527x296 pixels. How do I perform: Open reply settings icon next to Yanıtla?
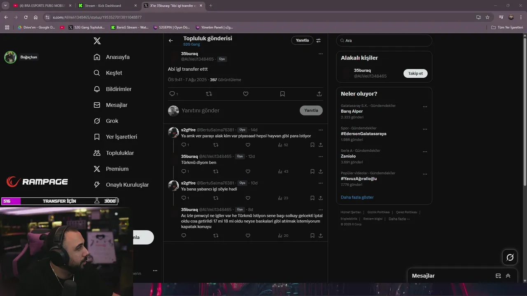click(318, 40)
